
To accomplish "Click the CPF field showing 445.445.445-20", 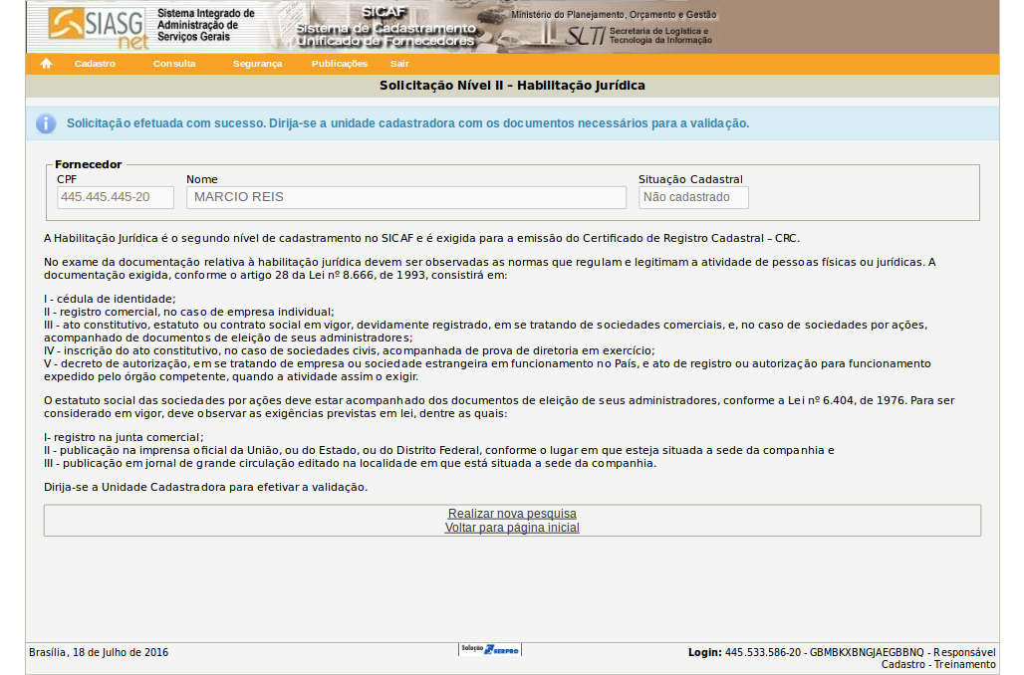I will [116, 197].
